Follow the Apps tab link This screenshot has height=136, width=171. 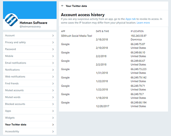131,19
